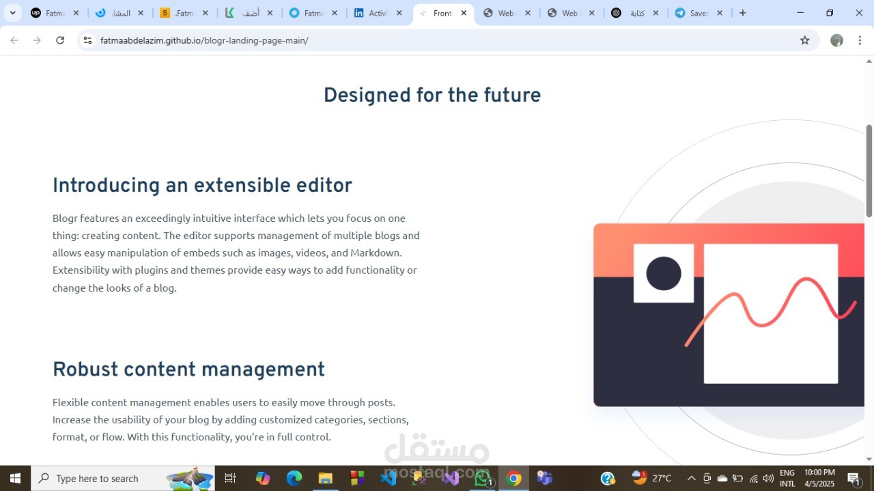This screenshot has width=874, height=491.
Task: Close the Telegram Saved tab
Action: click(720, 13)
